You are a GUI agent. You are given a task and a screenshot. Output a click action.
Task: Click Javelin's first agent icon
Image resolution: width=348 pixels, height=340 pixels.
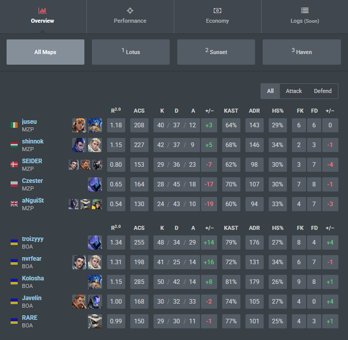pyautogui.click(x=79, y=302)
